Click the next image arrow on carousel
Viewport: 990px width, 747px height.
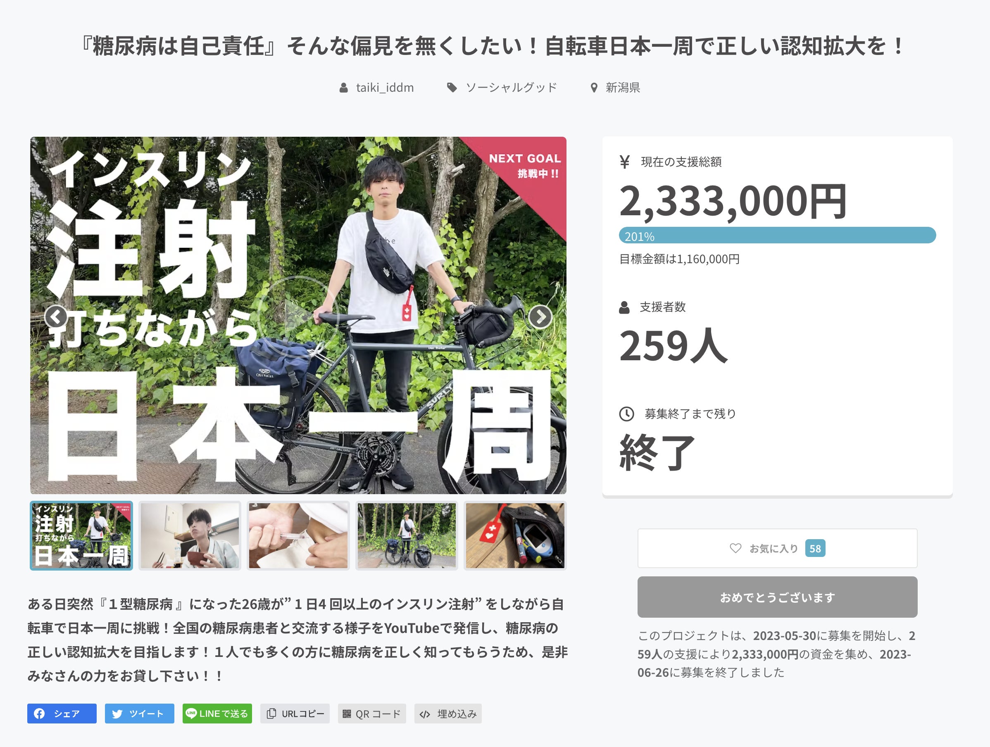coord(540,317)
